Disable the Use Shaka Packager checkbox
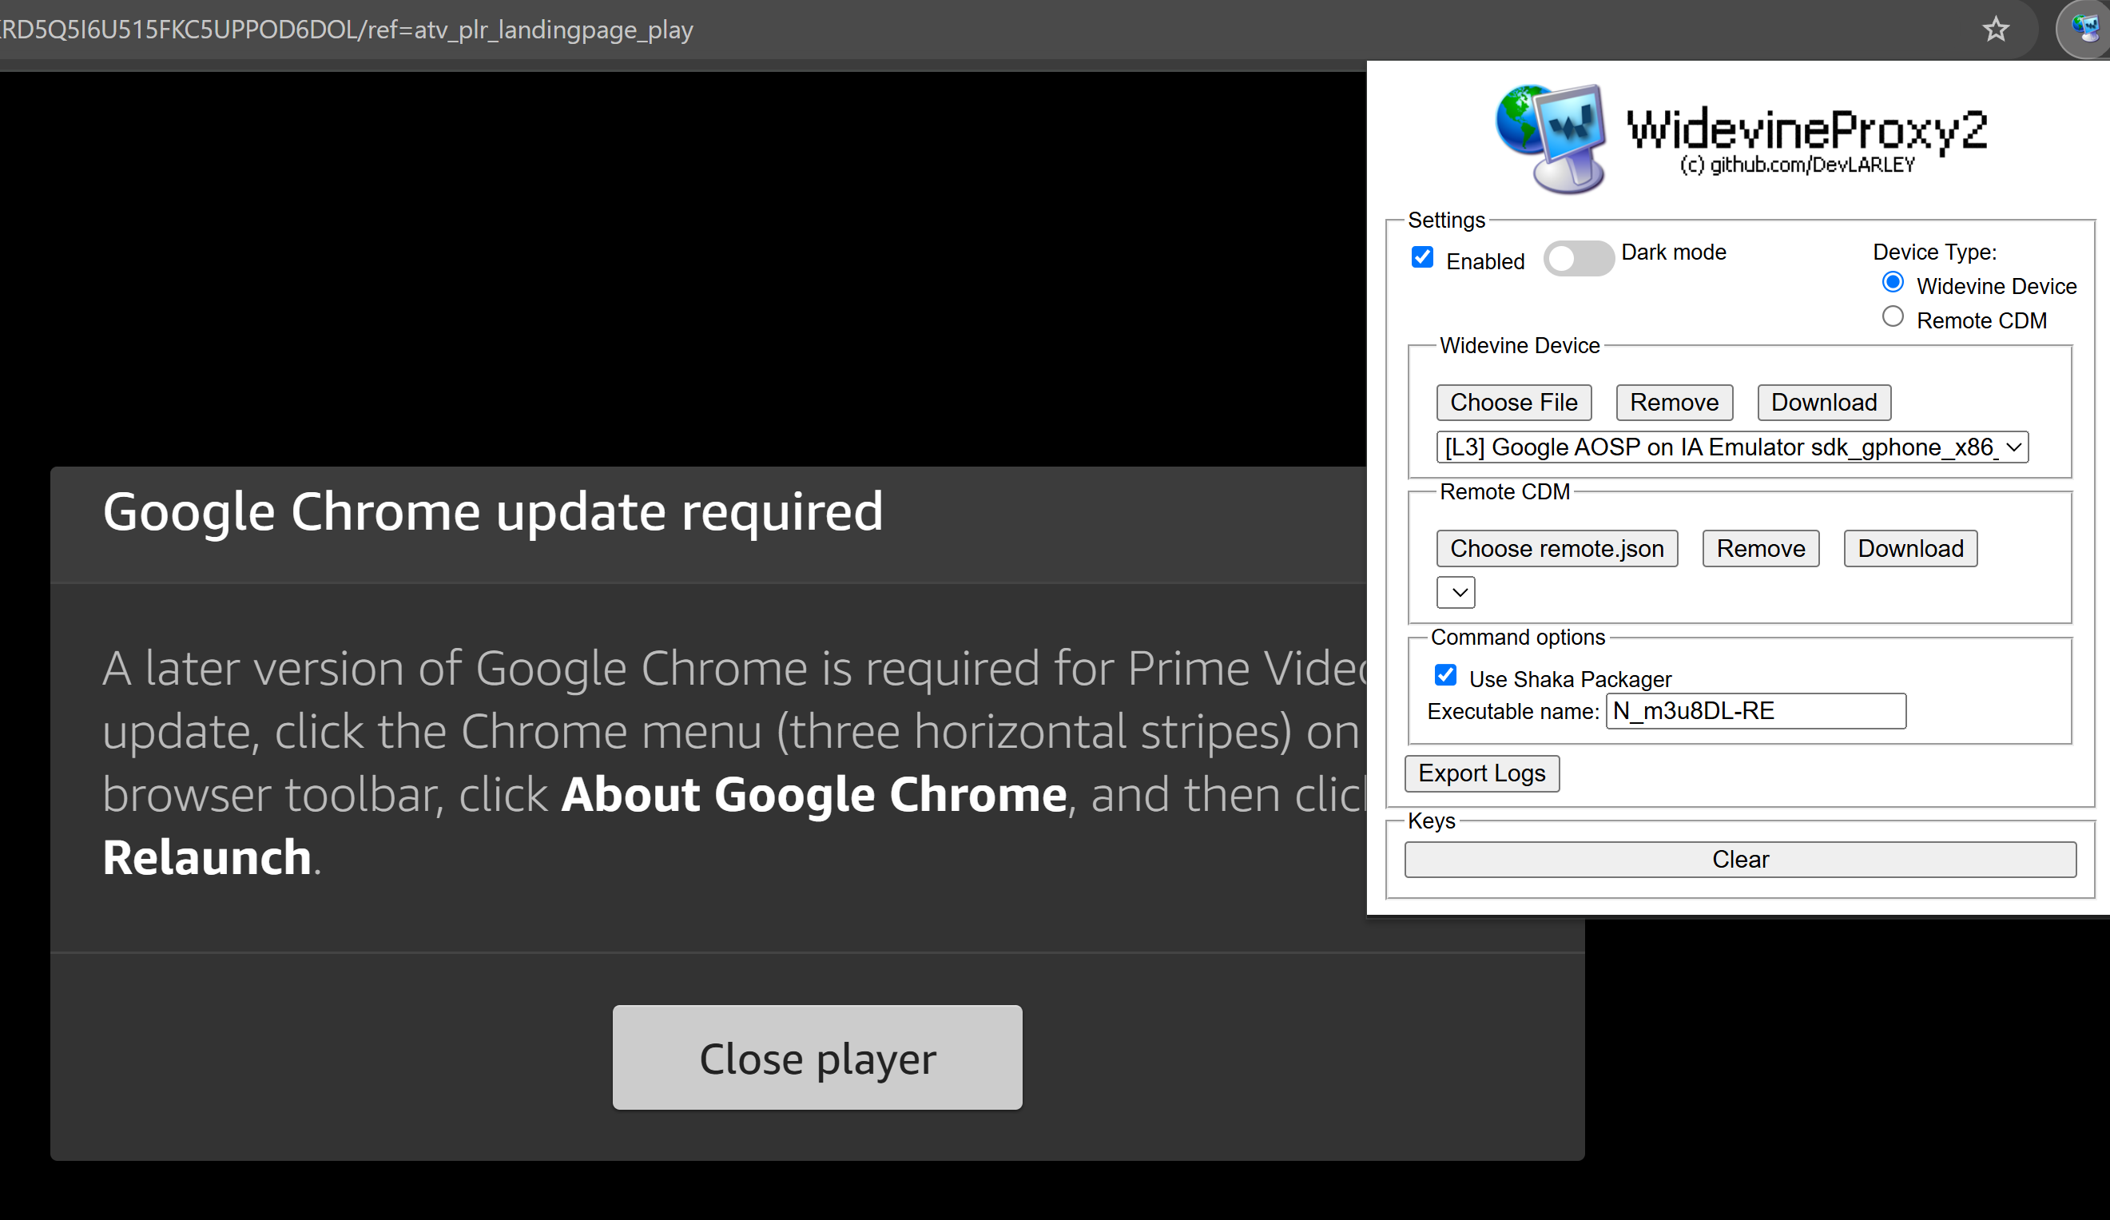2110x1220 pixels. coord(1445,675)
